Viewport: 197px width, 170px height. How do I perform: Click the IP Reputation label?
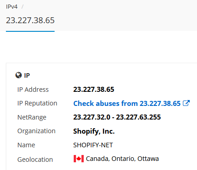tap(37, 103)
